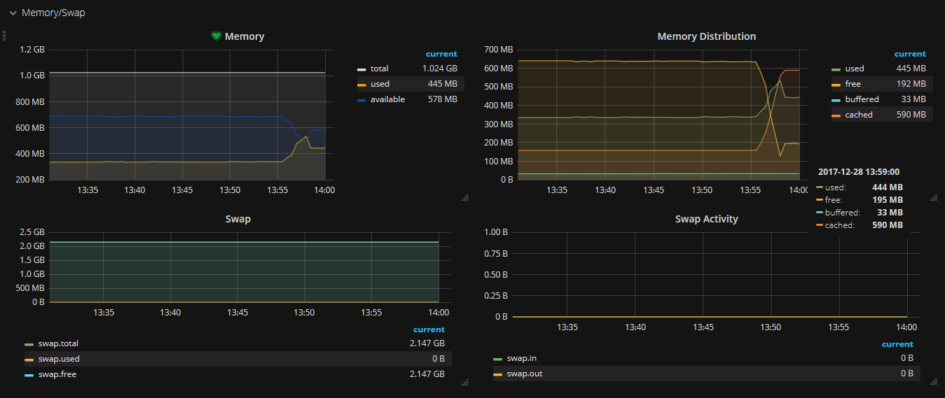Click the 192 MB free value

(x=911, y=84)
